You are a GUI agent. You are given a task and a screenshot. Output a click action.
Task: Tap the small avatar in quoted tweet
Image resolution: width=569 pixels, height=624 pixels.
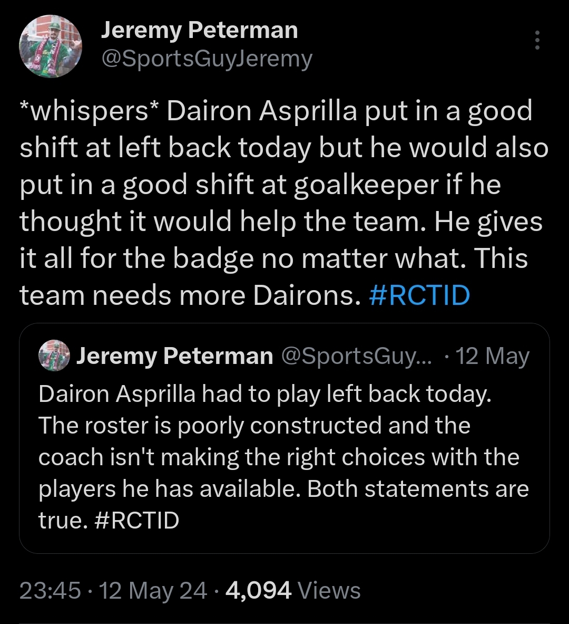54,357
